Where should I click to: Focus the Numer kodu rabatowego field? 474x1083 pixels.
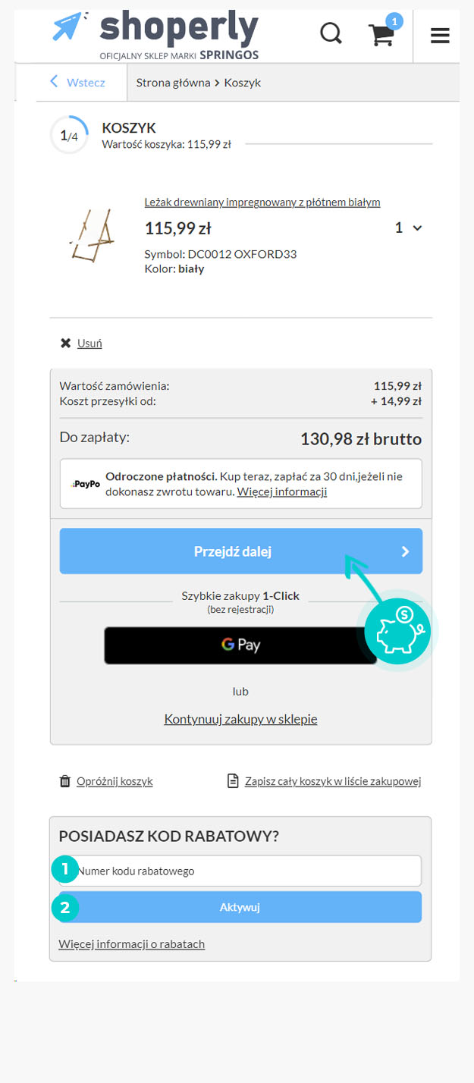point(240,871)
